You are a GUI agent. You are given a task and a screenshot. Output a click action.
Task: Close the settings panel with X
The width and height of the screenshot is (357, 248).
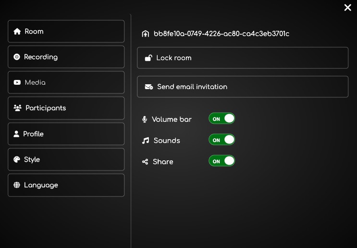click(x=348, y=8)
